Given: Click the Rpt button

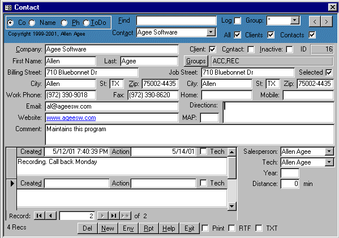Looking at the screenshot, I should [149, 228].
